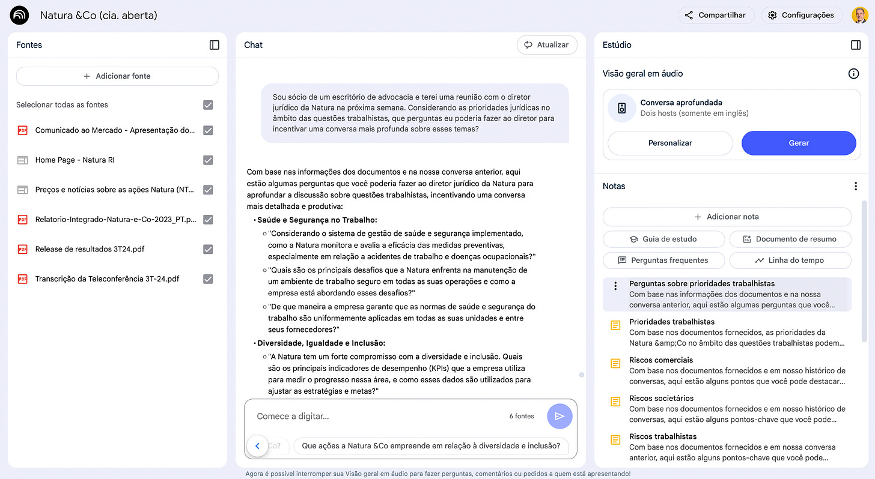Image resolution: width=875 pixels, height=479 pixels.
Task: Click the send message arrow button
Action: (559, 416)
